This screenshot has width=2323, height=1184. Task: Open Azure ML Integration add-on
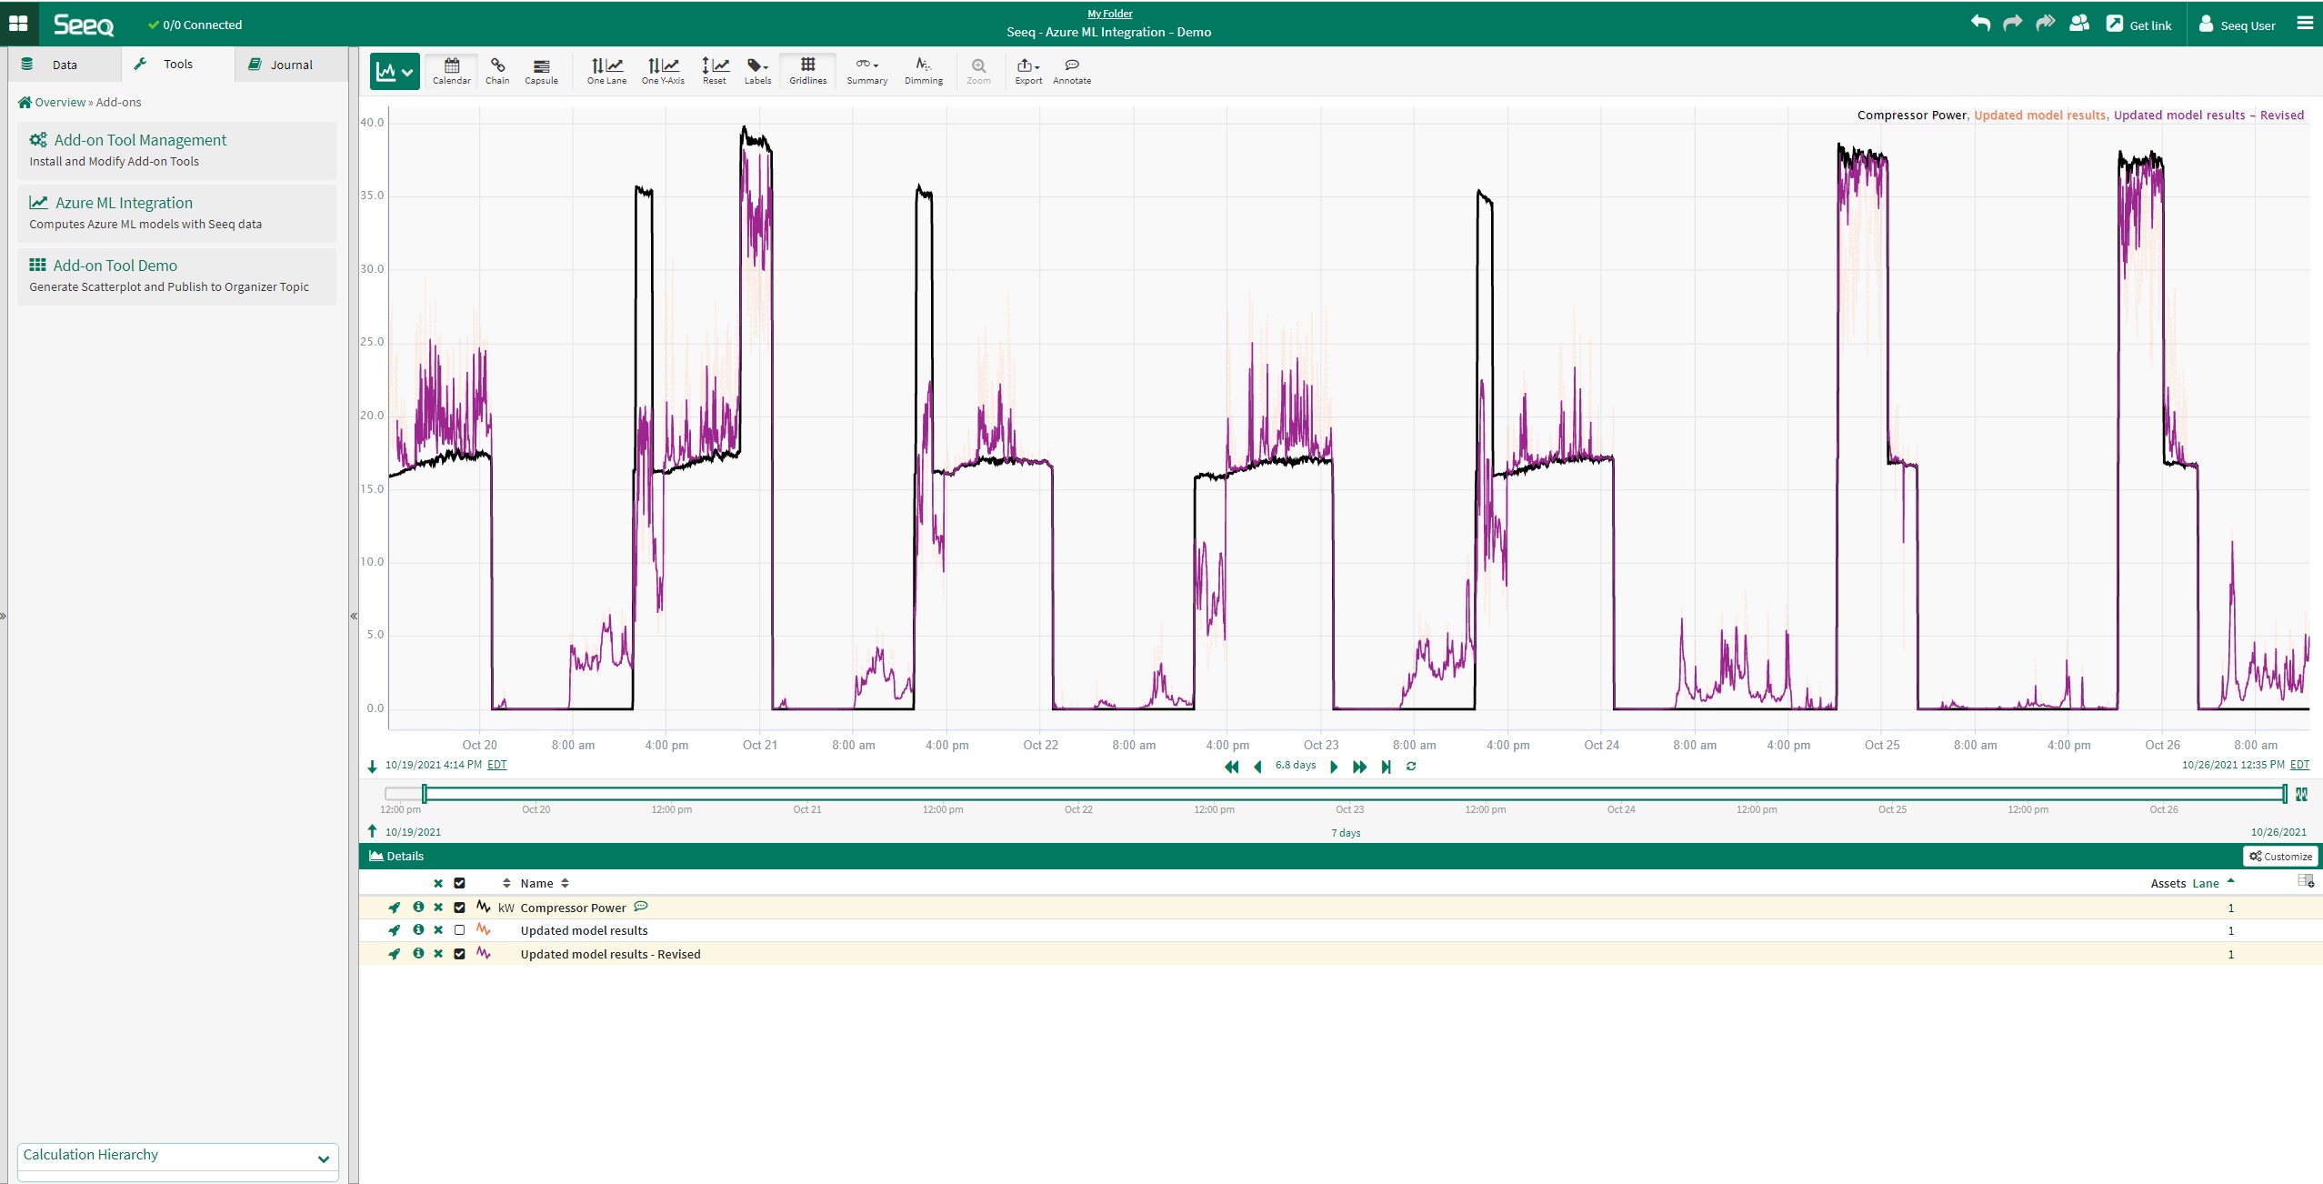click(124, 203)
